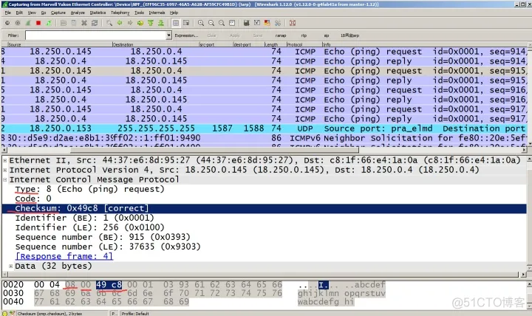This screenshot has height=316, width=532.
Task: Click the reload capture file icon
Action: [95, 23]
